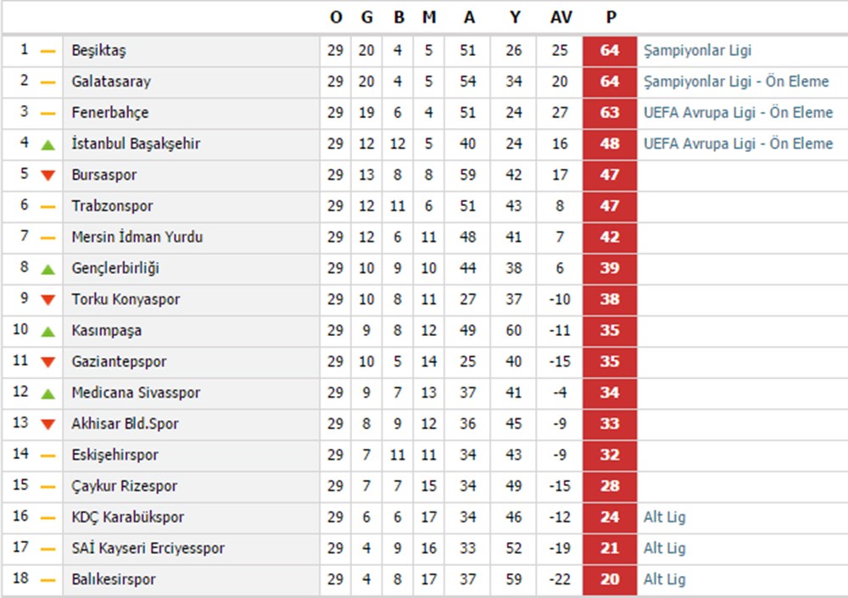Select Çaykur Rizespor team row name
The image size is (848, 598).
[125, 486]
